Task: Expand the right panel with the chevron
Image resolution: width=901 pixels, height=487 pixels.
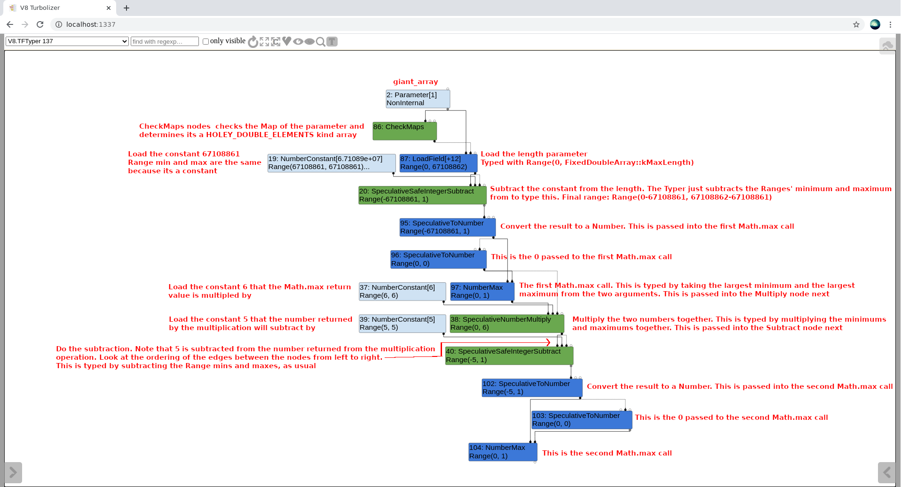Action: 886,472
